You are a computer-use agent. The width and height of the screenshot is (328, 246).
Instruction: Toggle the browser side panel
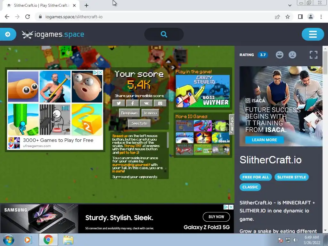(300, 17)
